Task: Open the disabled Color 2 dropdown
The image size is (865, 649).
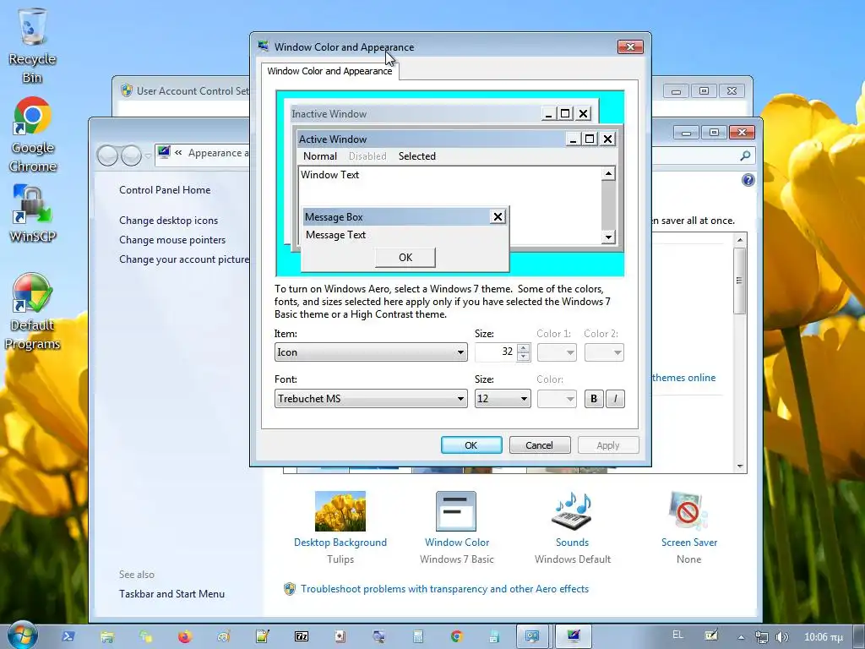Action: pyautogui.click(x=604, y=352)
